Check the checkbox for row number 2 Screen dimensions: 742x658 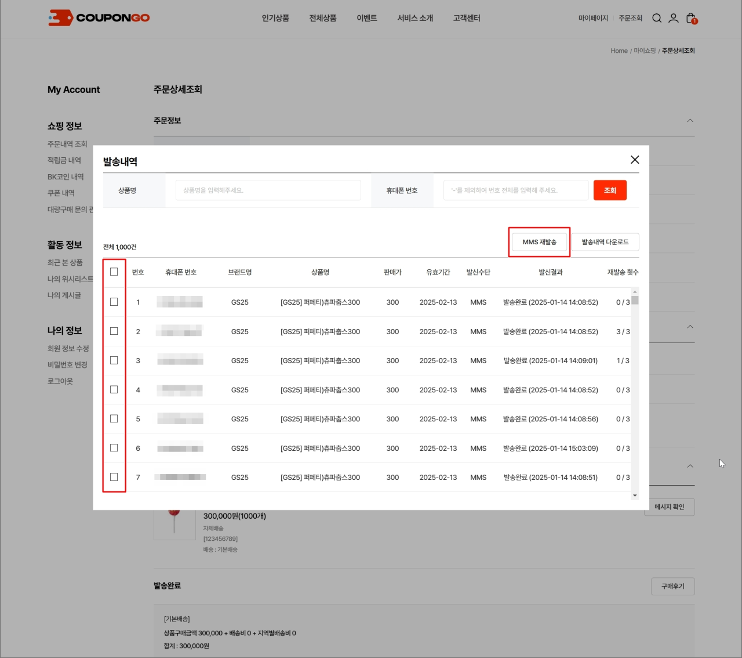click(114, 331)
